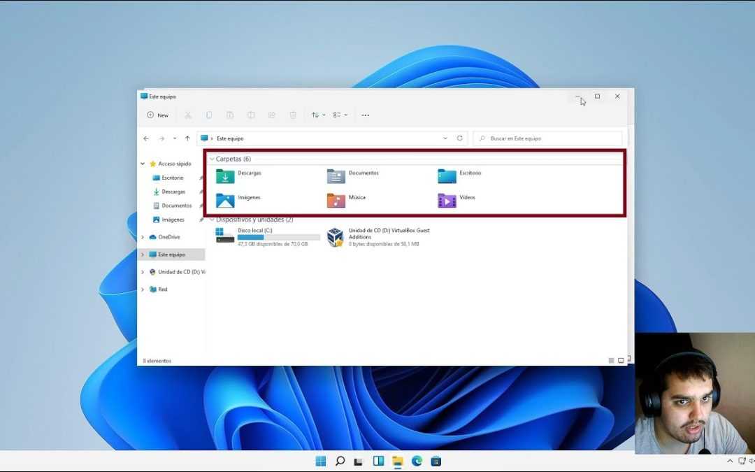The height and width of the screenshot is (472, 755).
Task: Open the three-dot See more menu
Action: tap(366, 115)
